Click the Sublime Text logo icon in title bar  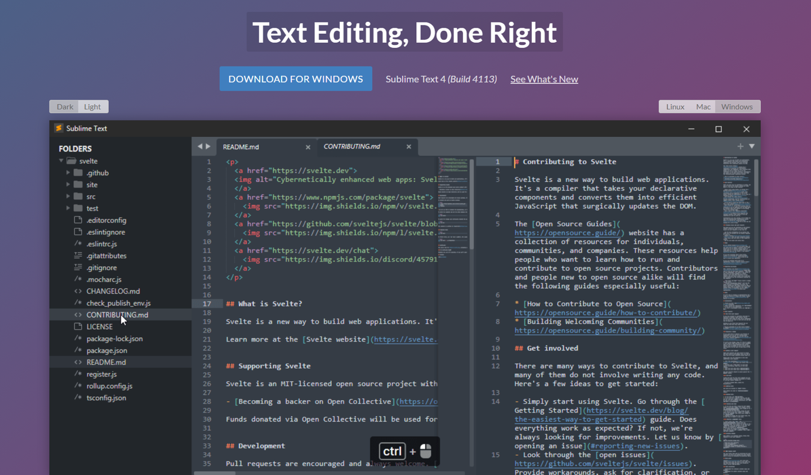pyautogui.click(x=59, y=128)
